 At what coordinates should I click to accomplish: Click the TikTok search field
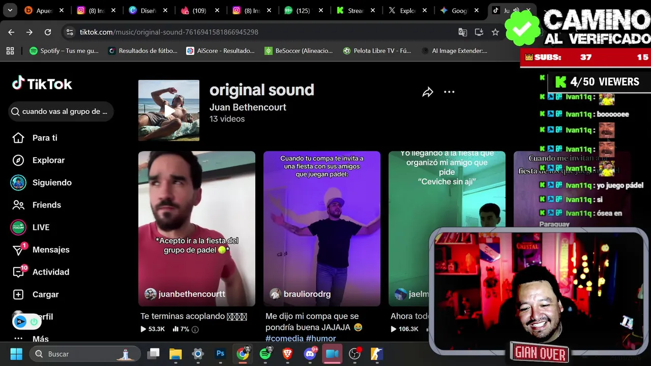point(61,111)
